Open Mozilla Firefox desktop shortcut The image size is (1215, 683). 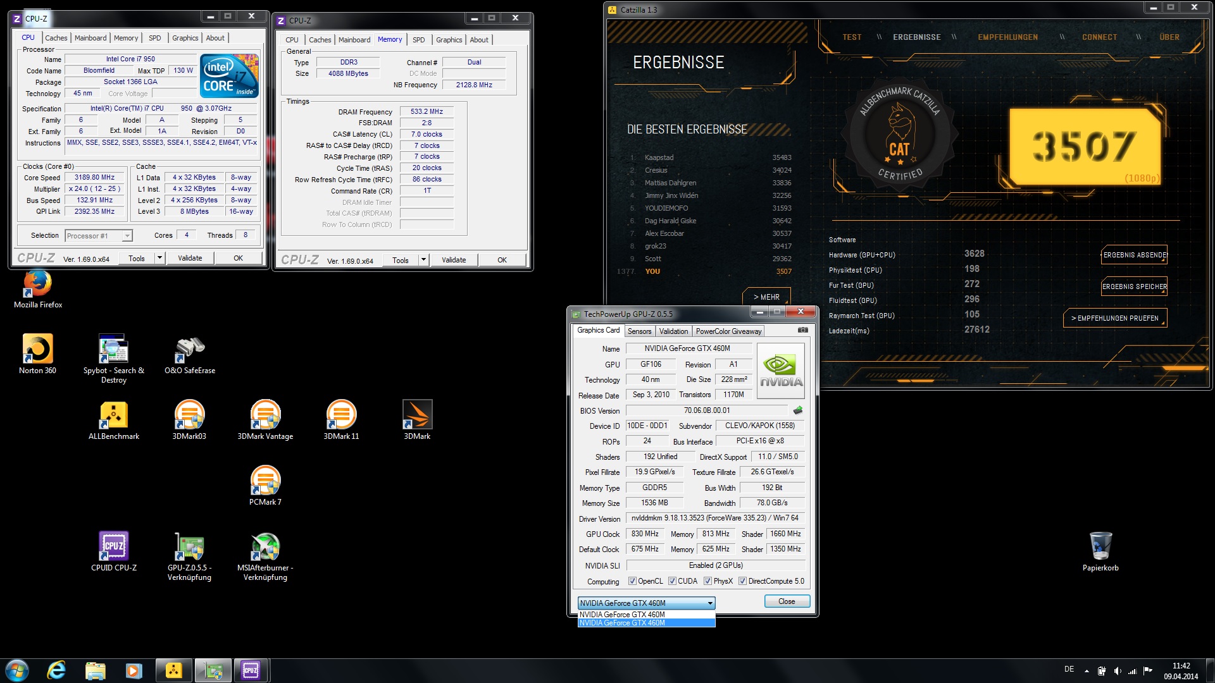pyautogui.click(x=38, y=289)
